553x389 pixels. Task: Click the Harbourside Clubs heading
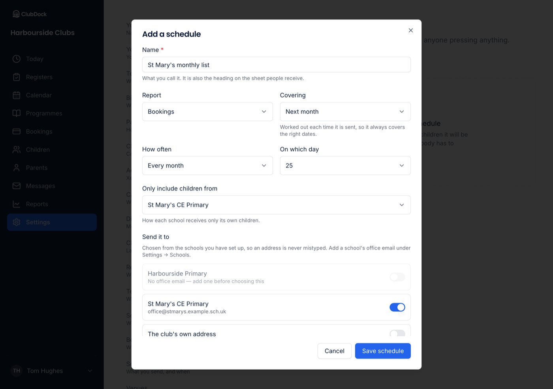point(43,33)
